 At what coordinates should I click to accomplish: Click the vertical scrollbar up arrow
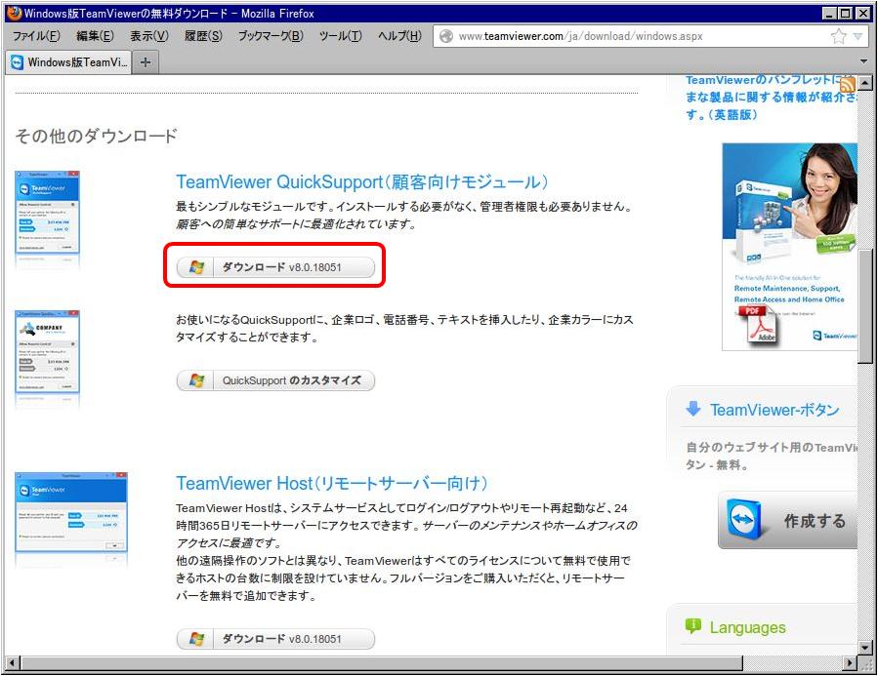pyautogui.click(x=865, y=83)
